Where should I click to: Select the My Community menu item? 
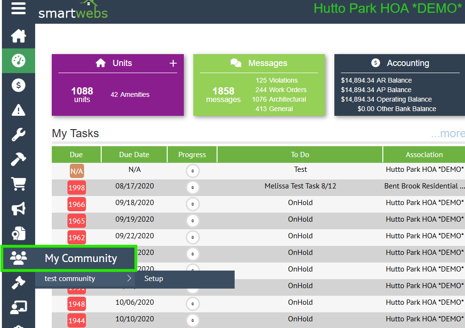click(x=69, y=258)
